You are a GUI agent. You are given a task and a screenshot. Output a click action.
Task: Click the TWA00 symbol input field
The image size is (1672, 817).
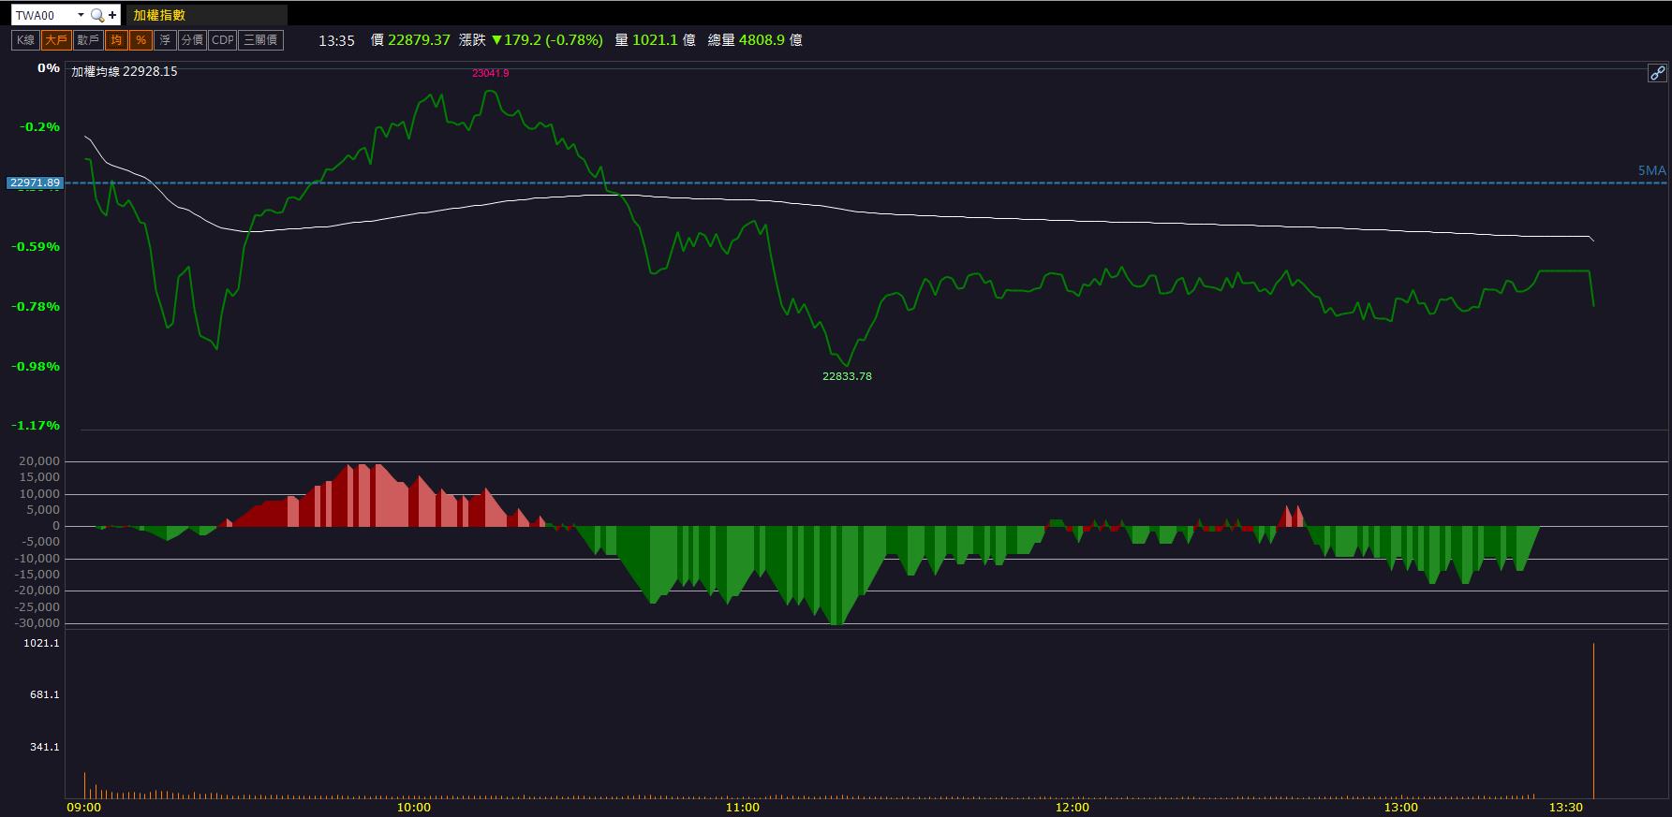[44, 15]
